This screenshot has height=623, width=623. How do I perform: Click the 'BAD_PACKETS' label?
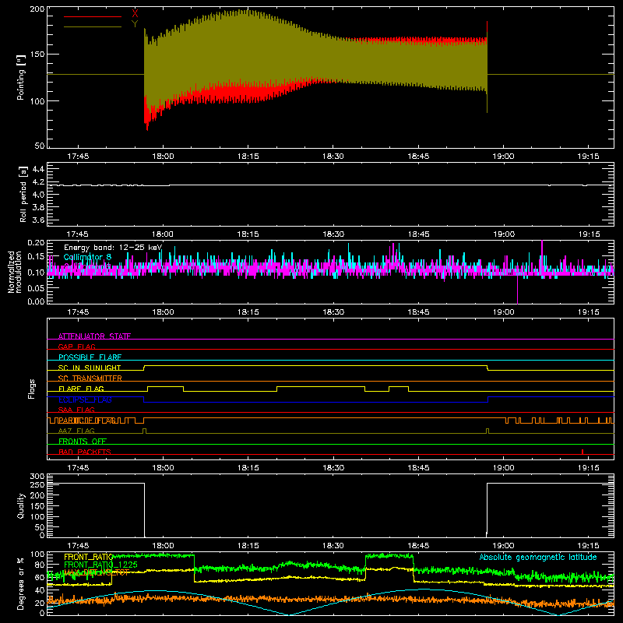(85, 452)
